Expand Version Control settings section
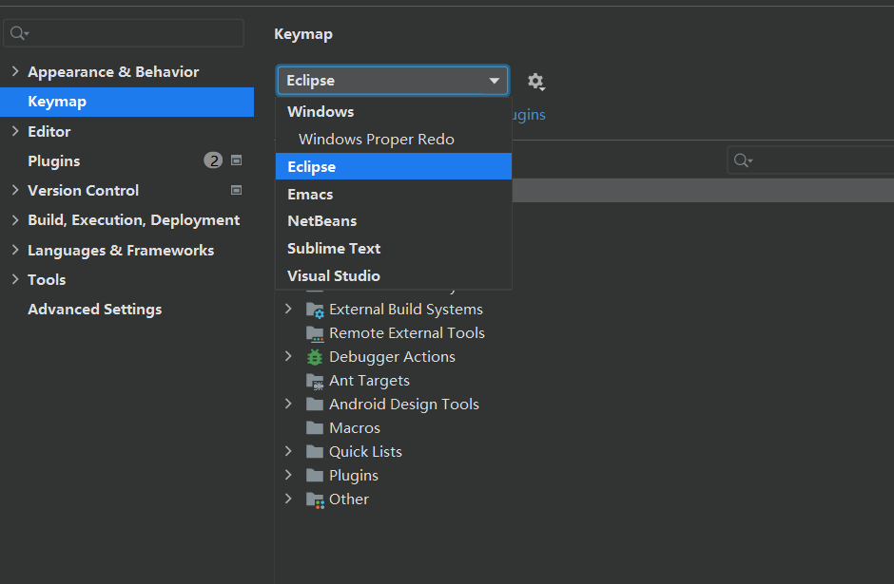The image size is (894, 584). click(15, 190)
